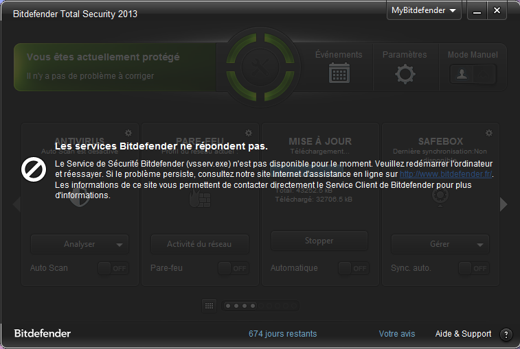This screenshot has height=349, width=520.
Task: Toggle the Auto Scan switch
Action: (x=113, y=268)
